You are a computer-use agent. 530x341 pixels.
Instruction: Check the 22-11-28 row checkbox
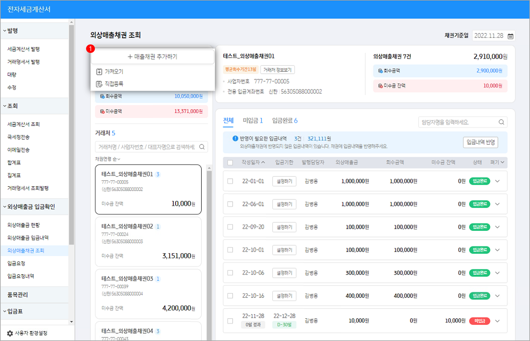pos(230,321)
